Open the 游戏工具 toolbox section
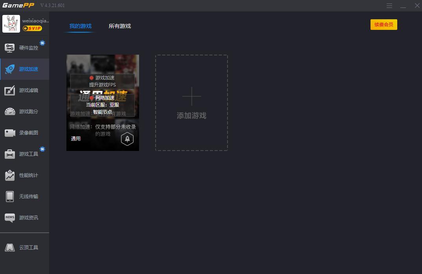Image resolution: width=422 pixels, height=274 pixels. point(24,154)
